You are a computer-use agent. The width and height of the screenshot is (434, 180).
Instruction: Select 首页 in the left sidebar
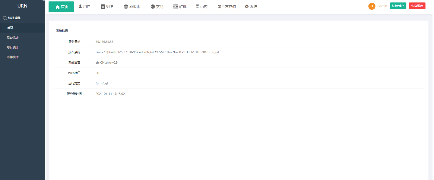10,28
